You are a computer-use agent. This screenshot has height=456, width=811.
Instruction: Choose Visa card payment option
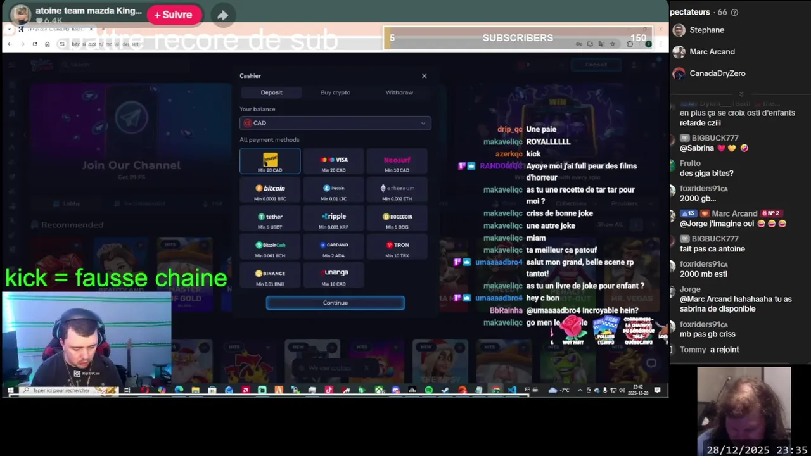tap(333, 161)
